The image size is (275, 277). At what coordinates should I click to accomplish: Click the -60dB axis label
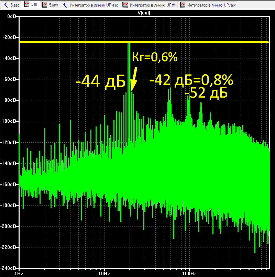[x=9, y=79]
